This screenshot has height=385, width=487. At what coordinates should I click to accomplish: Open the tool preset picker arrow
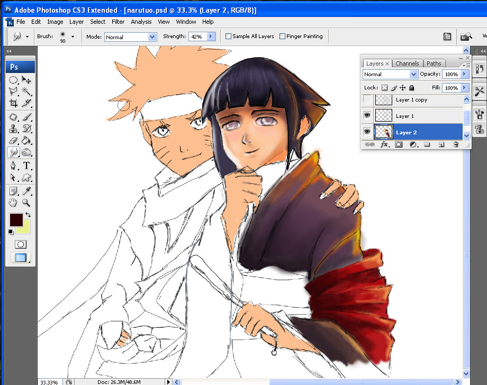(x=28, y=36)
